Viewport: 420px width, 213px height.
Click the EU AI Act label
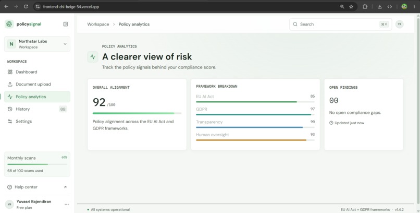coord(205,97)
